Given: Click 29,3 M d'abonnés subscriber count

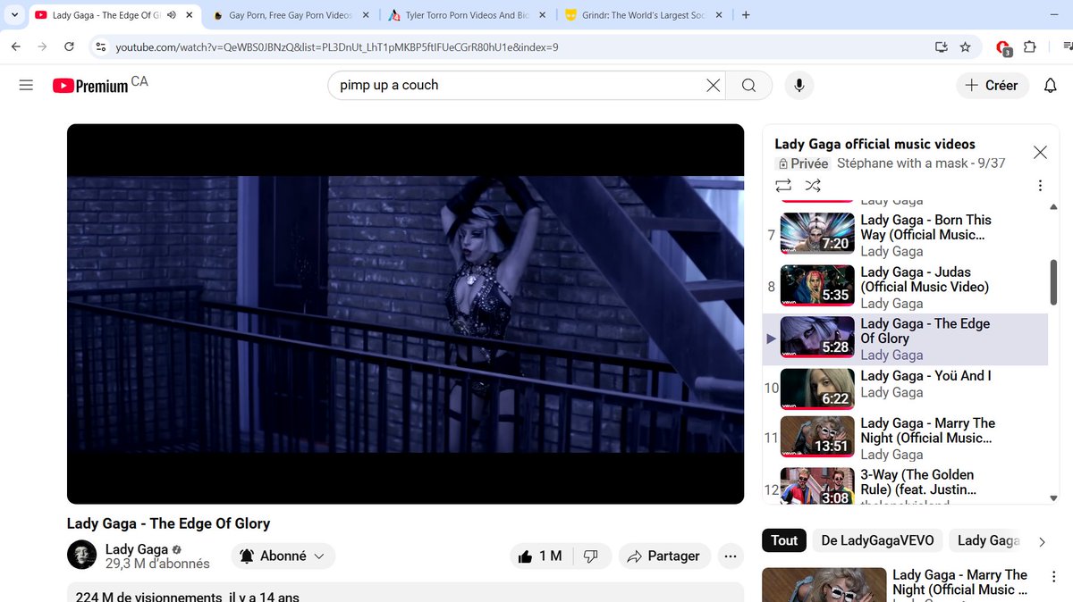Looking at the screenshot, I should (x=157, y=564).
